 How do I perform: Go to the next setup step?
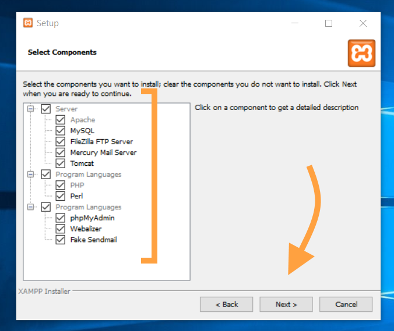[286, 304]
